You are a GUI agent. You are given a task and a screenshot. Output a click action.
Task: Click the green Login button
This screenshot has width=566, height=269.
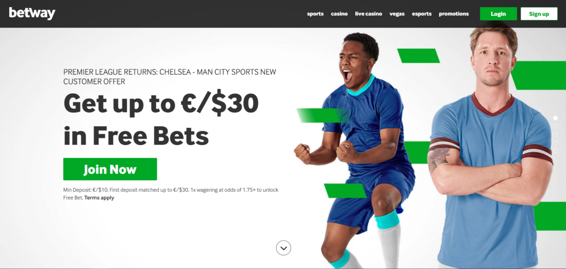(x=498, y=14)
